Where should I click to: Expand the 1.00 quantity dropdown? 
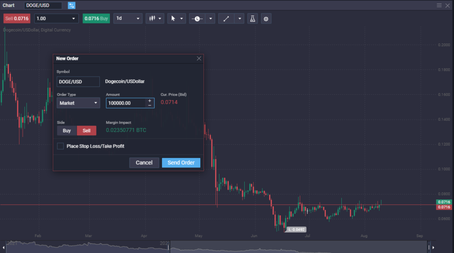tap(74, 19)
